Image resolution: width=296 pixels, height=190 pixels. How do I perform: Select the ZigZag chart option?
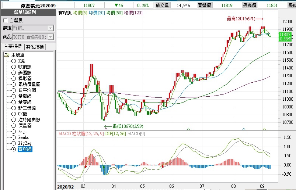[x=14, y=143]
